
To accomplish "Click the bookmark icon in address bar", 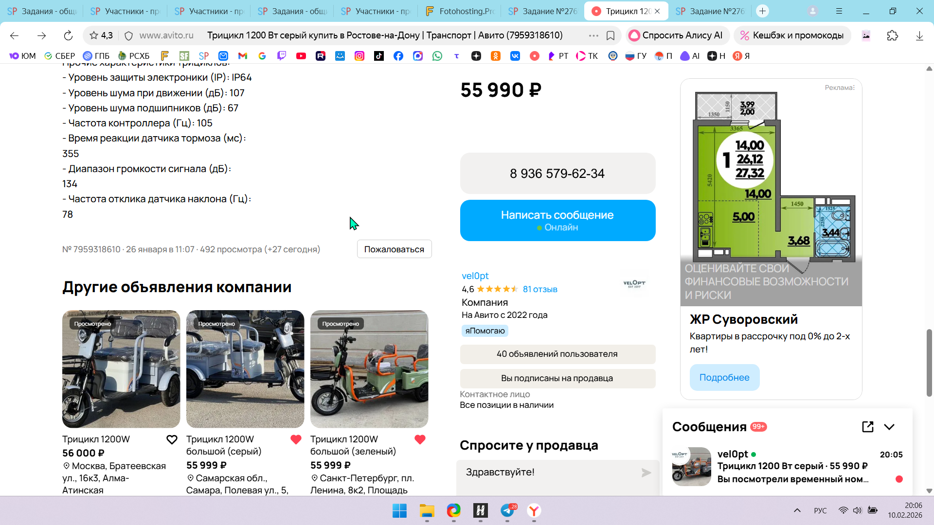I will pyautogui.click(x=611, y=35).
